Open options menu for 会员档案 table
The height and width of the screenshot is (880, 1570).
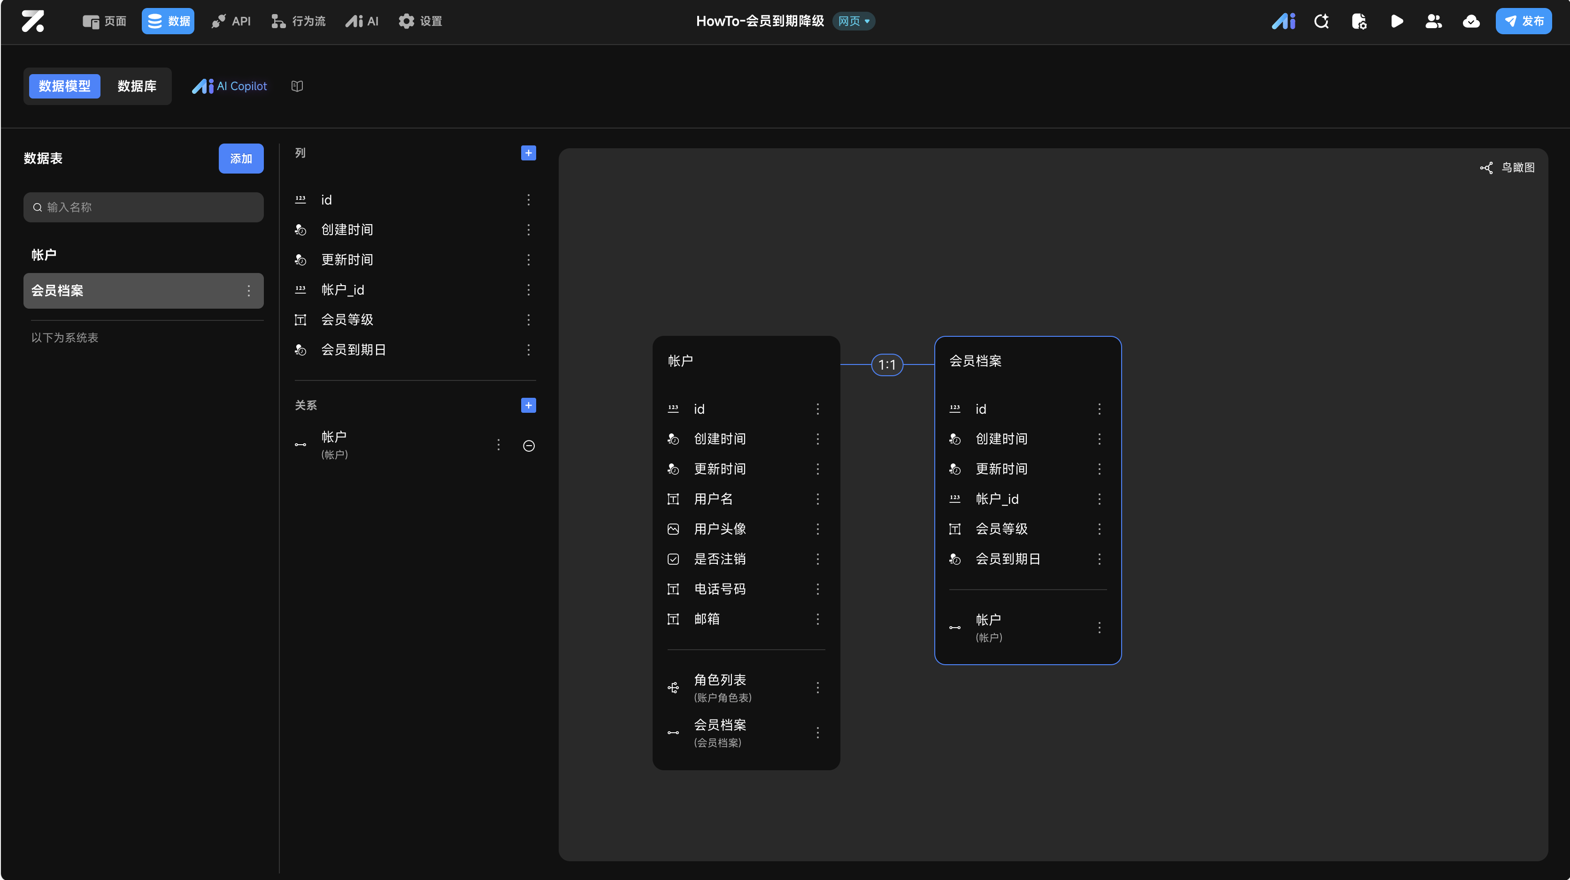(x=249, y=290)
